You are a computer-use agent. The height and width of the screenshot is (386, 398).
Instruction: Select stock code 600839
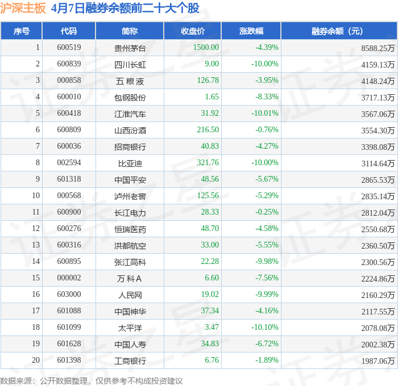[69, 64]
